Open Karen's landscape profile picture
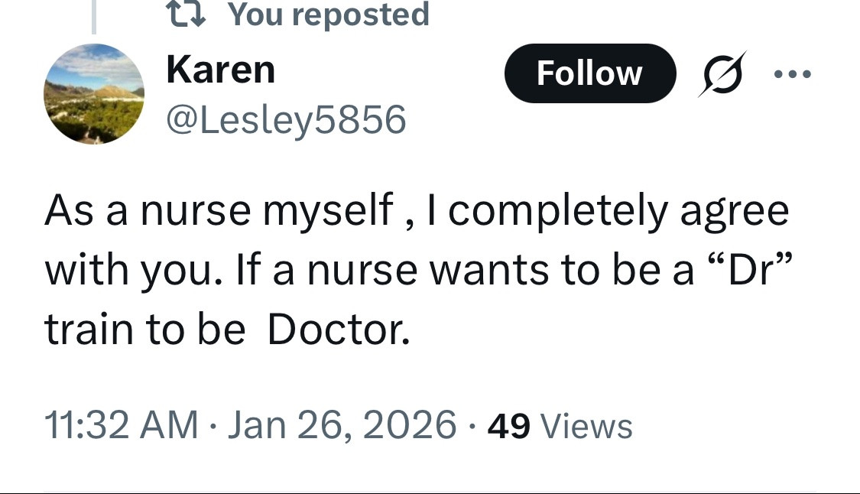The height and width of the screenshot is (494, 860). (x=94, y=94)
